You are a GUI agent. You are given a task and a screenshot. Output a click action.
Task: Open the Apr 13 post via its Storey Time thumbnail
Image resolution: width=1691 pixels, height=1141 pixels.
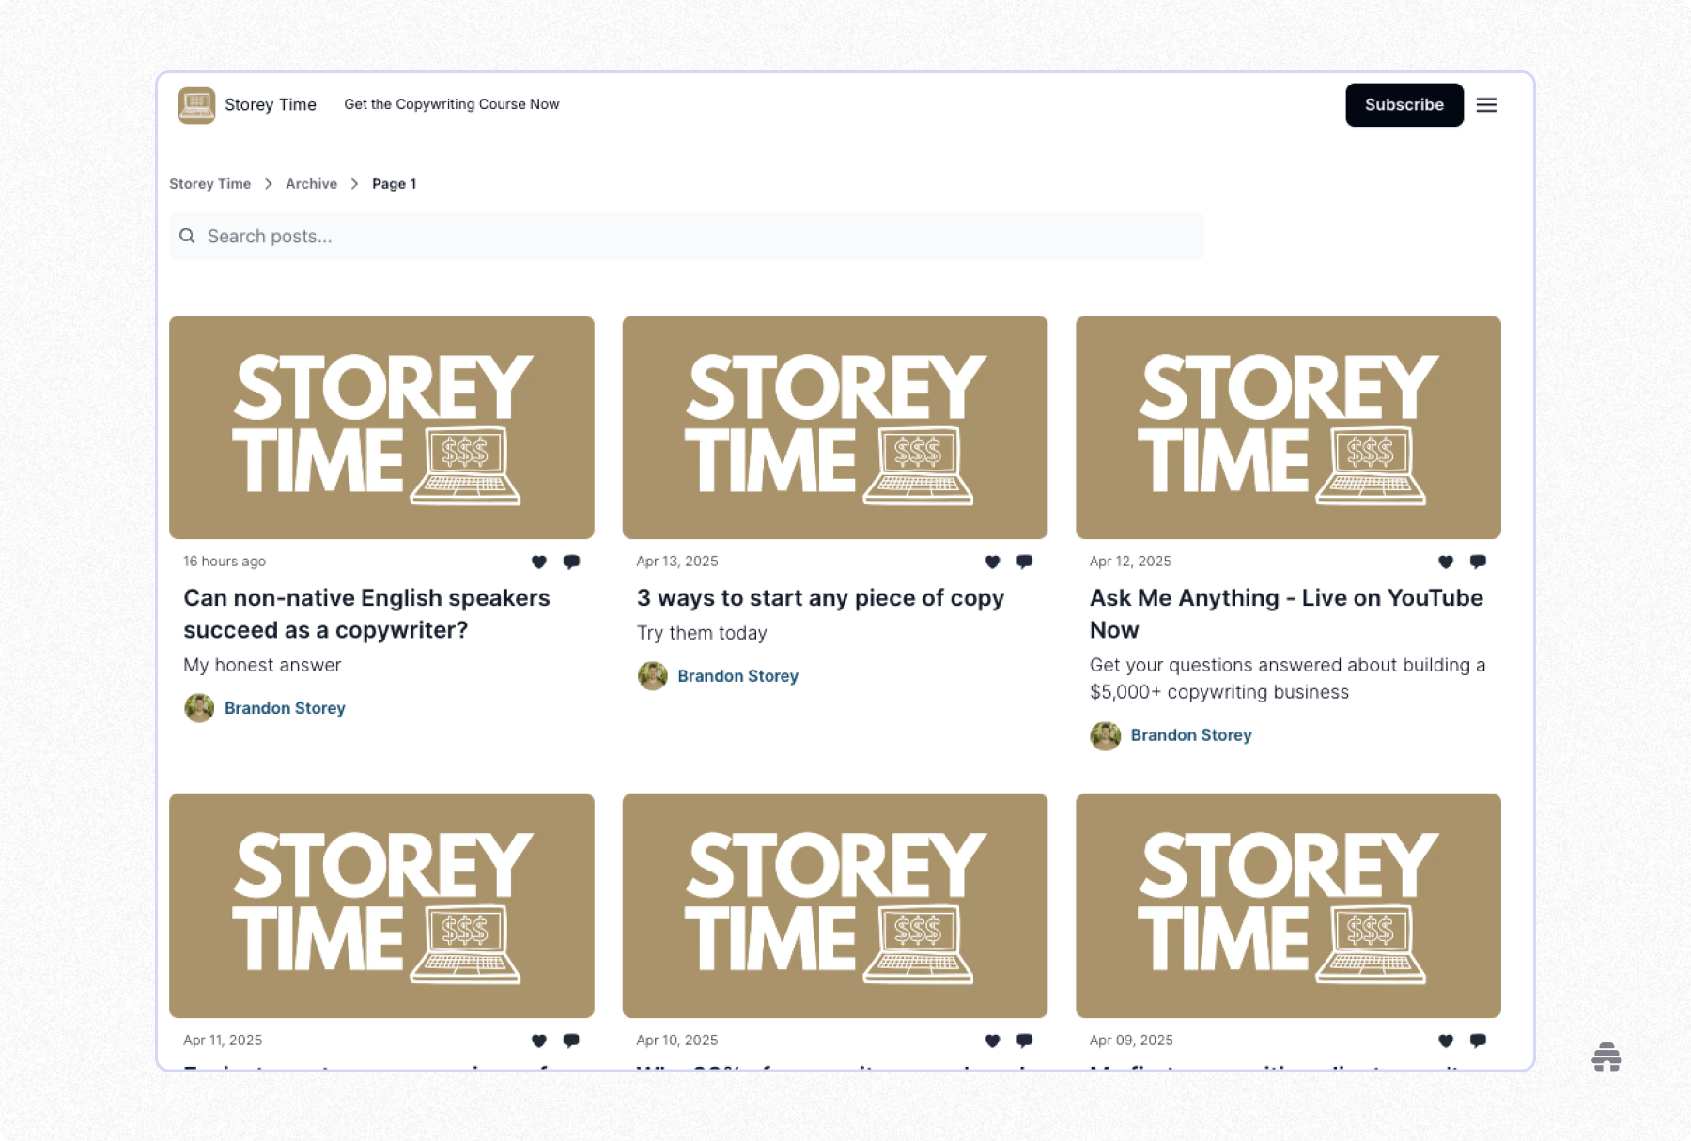tap(834, 427)
